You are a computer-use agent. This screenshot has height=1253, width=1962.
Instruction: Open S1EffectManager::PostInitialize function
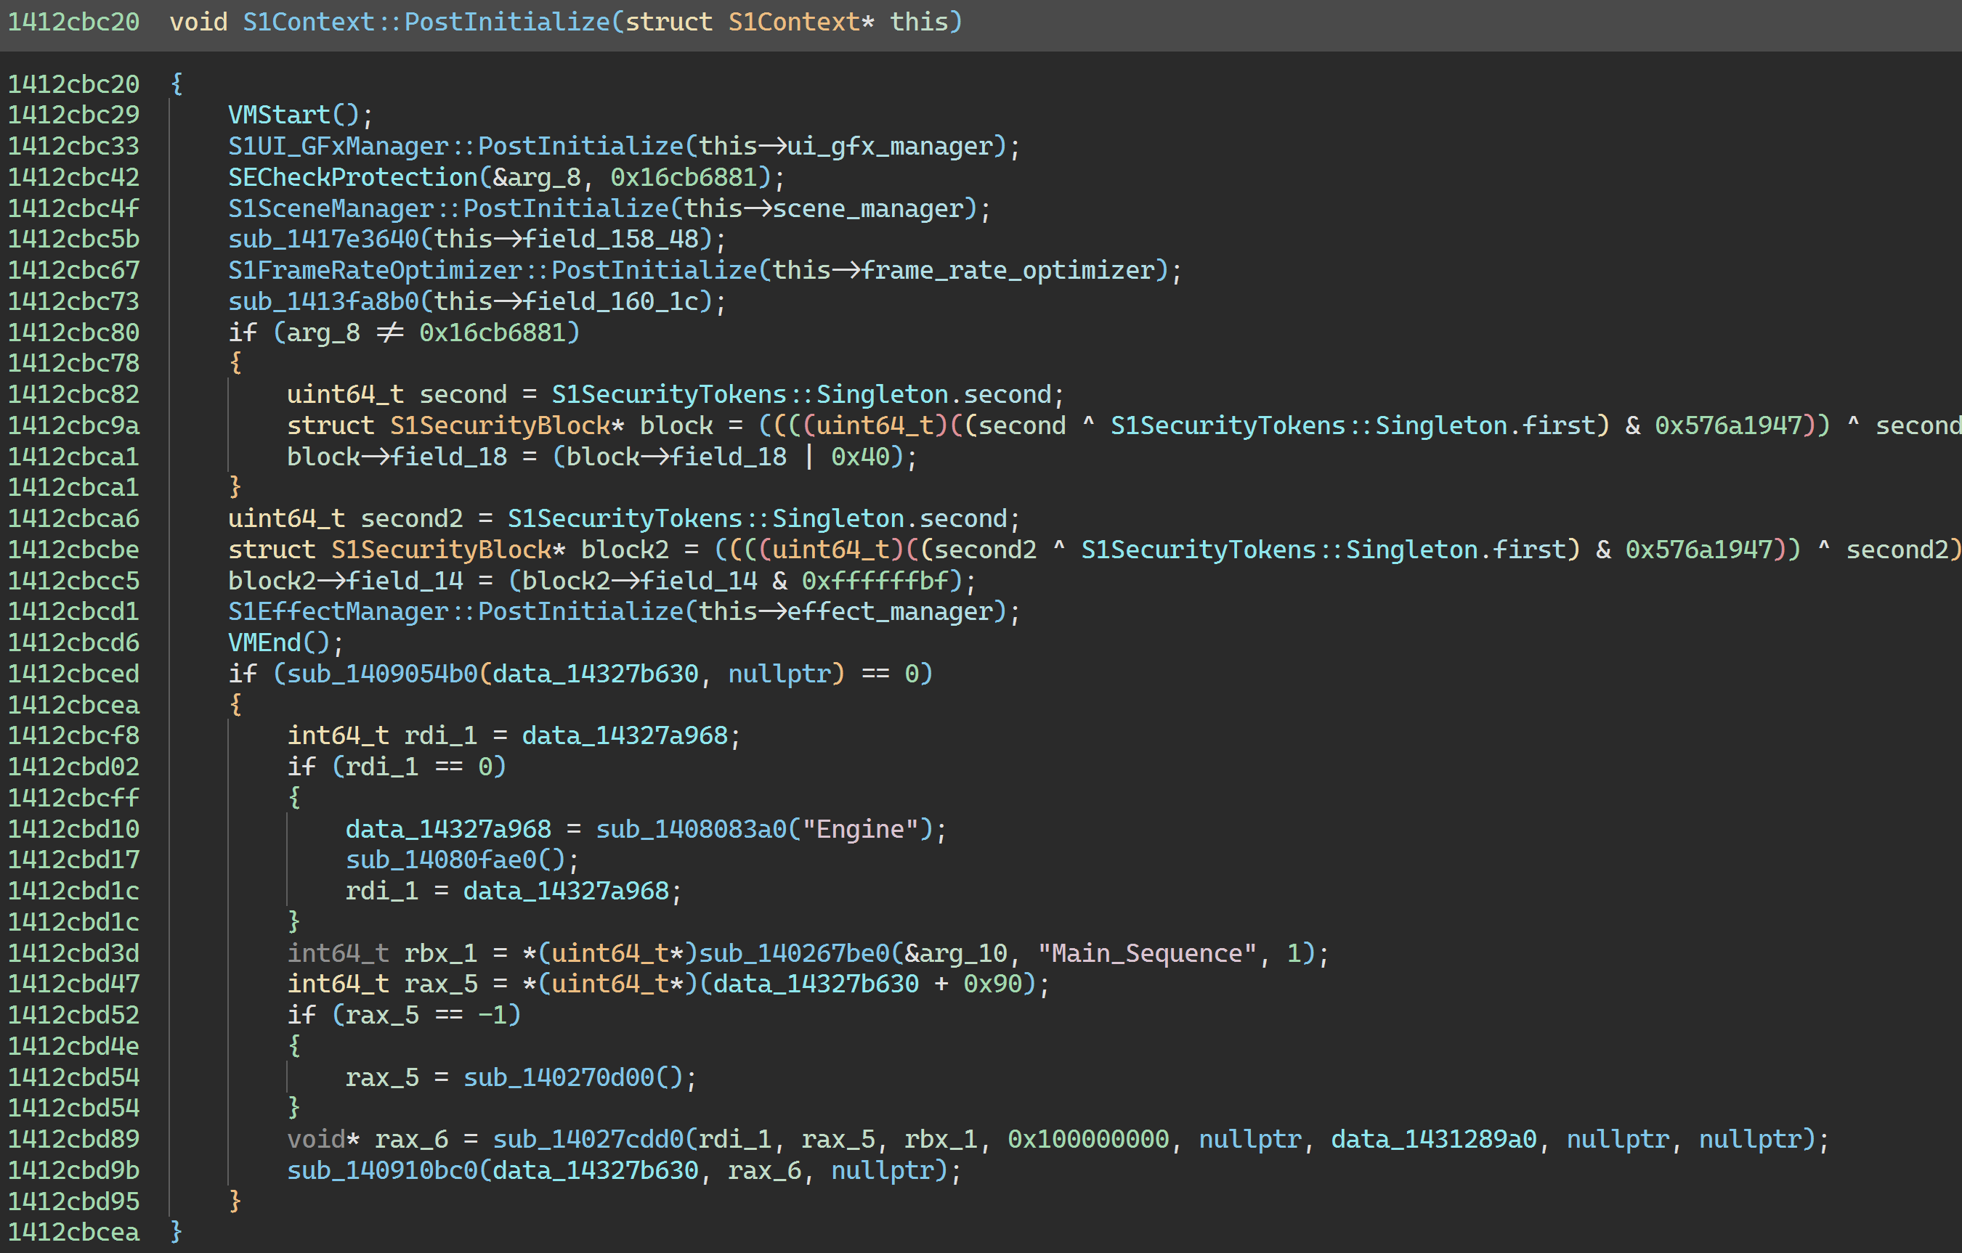pyautogui.click(x=456, y=611)
